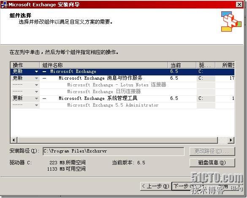The image size is (247, 198).
Task: Select Microsoft Exchange 日历连接器 row
Action: 122,92
